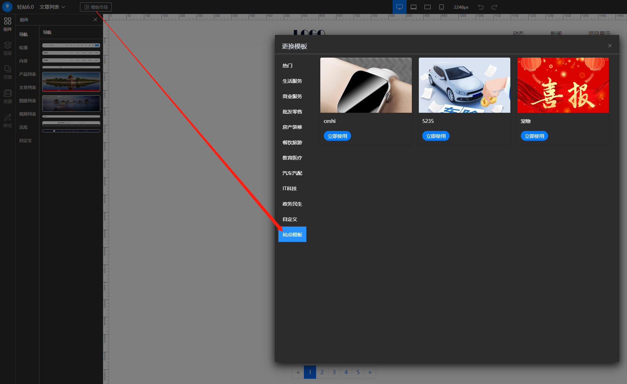Screen dimensions: 627x384
Task: Select the 站点模板 category tab
Action: (x=292, y=235)
